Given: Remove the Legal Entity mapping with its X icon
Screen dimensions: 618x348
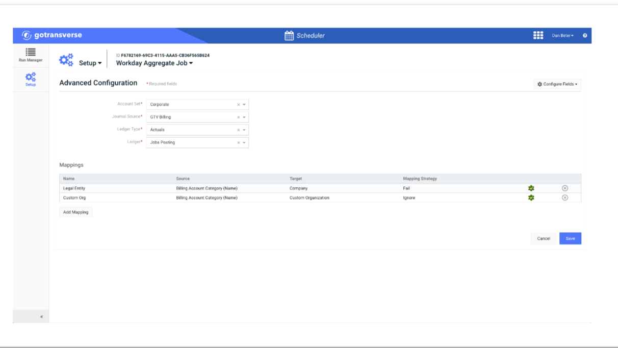Looking at the screenshot, I should [566, 188].
